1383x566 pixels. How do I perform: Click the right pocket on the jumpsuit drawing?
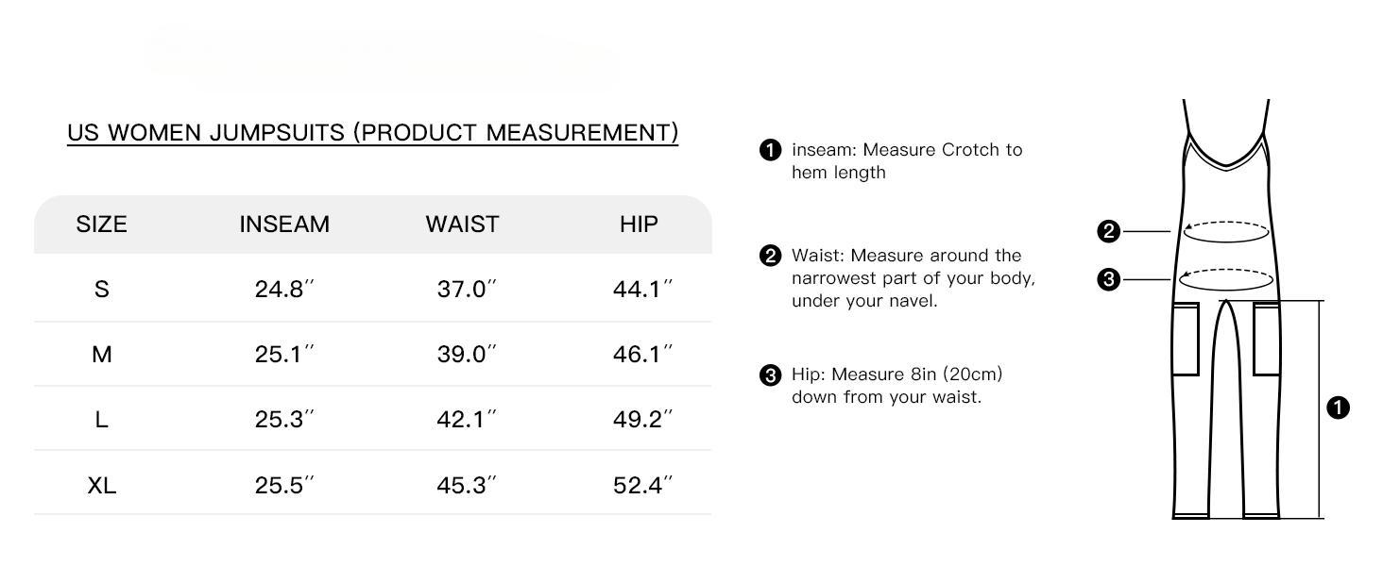[1267, 338]
